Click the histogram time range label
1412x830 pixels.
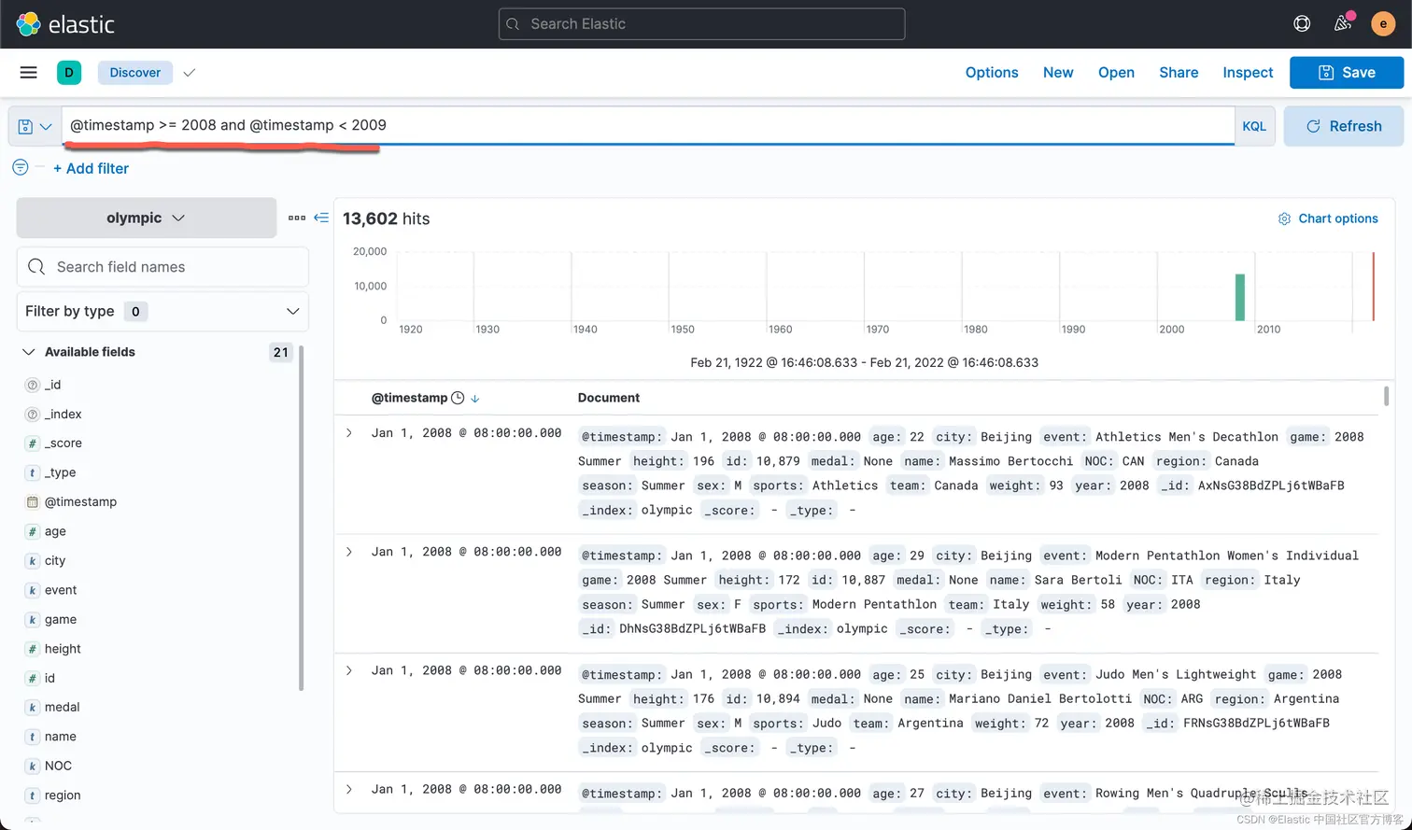coord(864,362)
